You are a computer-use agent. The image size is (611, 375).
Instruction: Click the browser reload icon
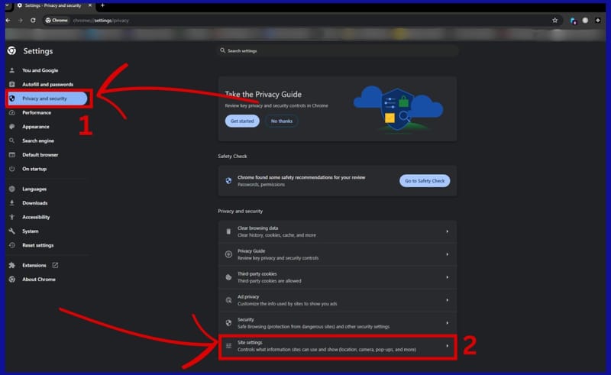(33, 20)
